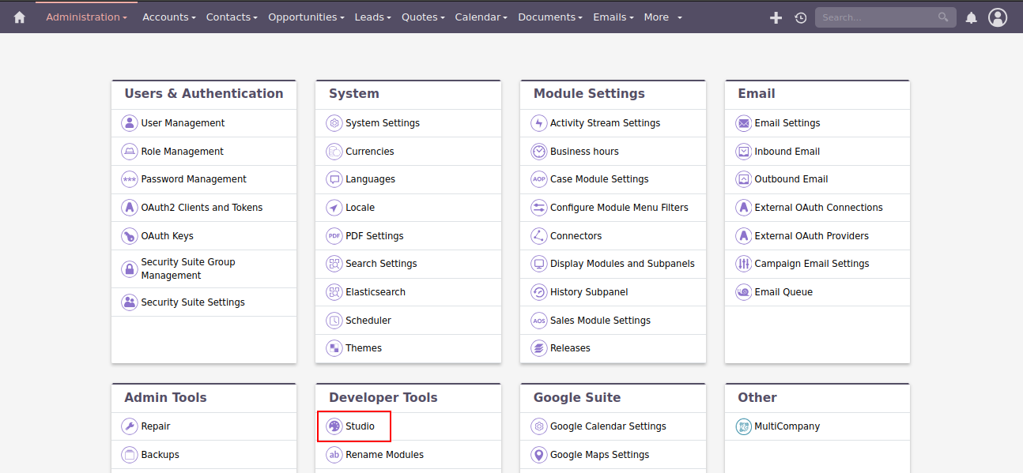Go to System Settings

pos(383,123)
